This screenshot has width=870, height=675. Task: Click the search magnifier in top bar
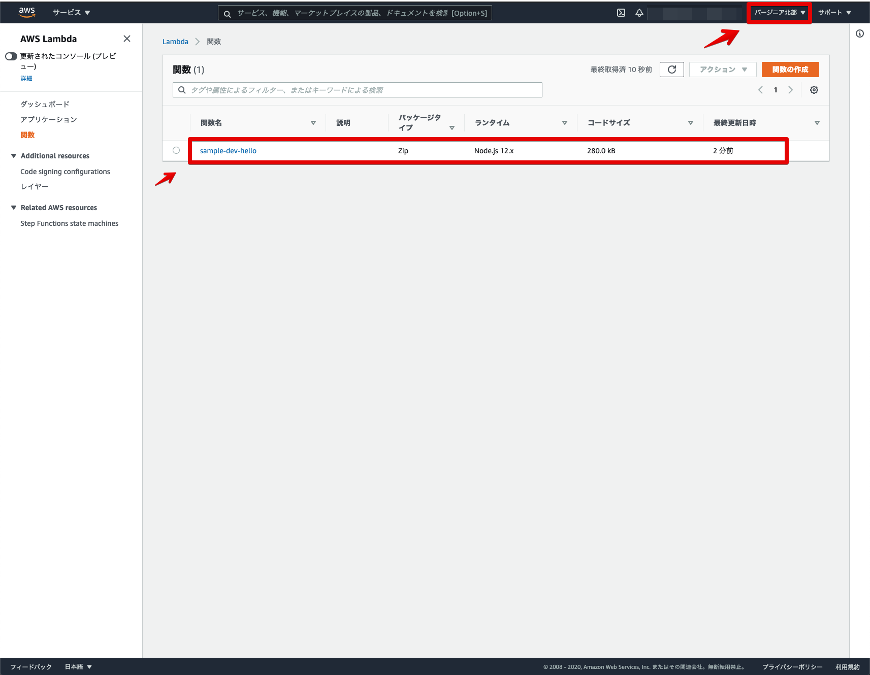[228, 13]
